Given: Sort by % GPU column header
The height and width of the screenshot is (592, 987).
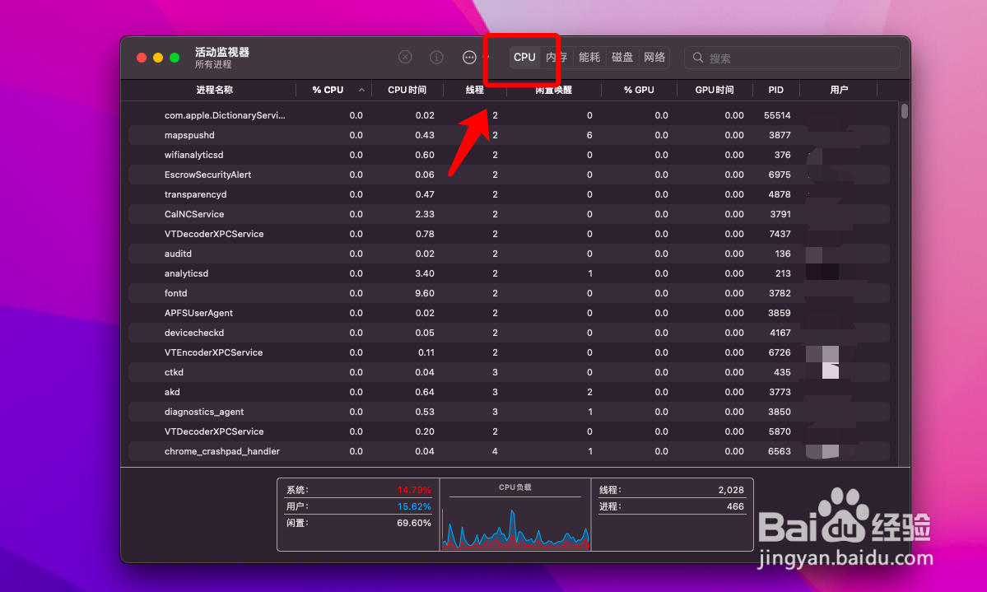Looking at the screenshot, I should point(639,90).
